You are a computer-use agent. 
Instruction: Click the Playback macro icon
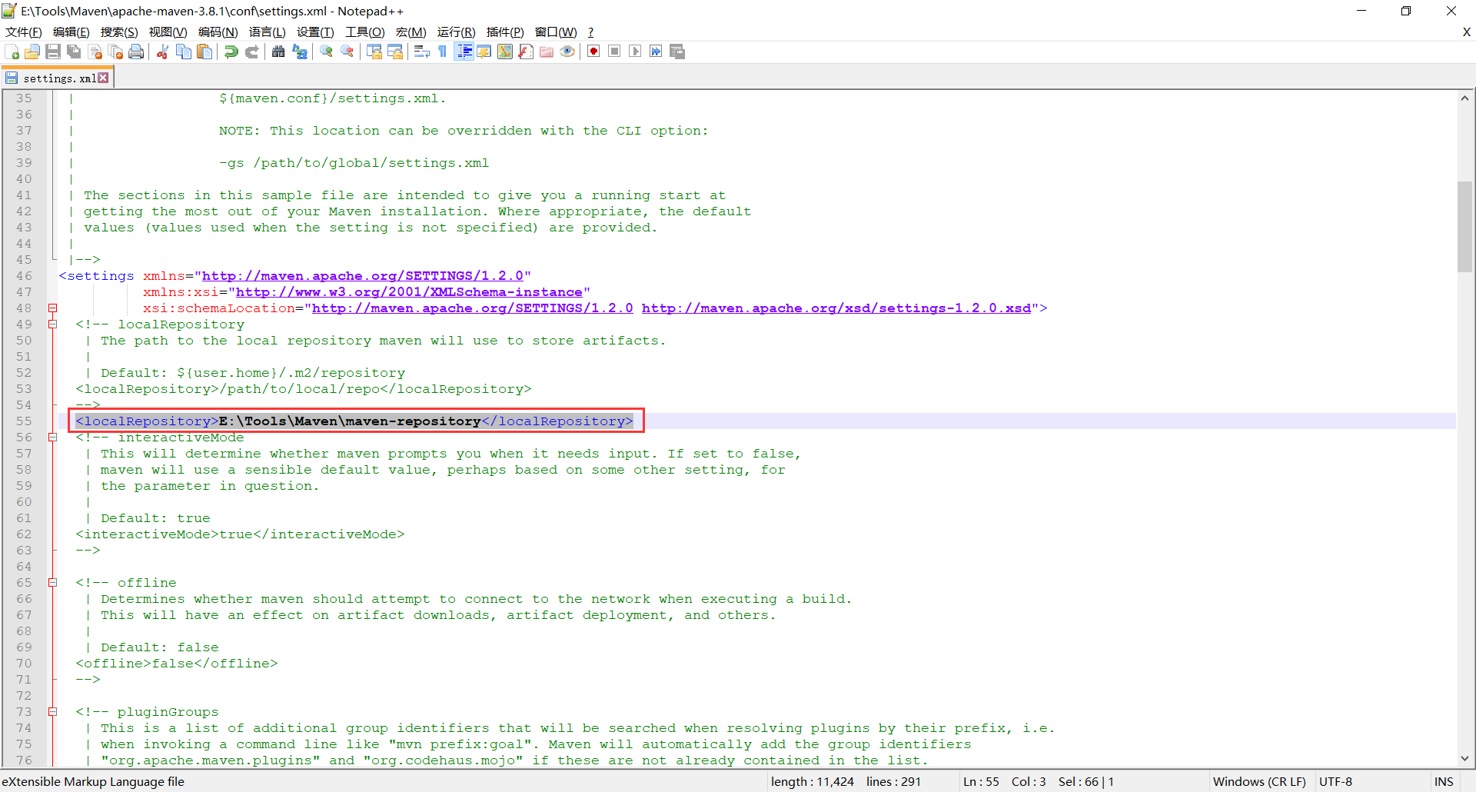635,52
